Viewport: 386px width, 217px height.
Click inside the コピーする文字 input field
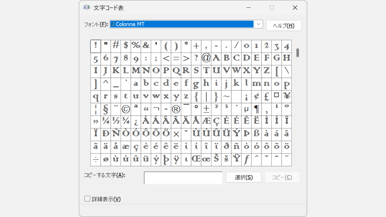(x=183, y=177)
